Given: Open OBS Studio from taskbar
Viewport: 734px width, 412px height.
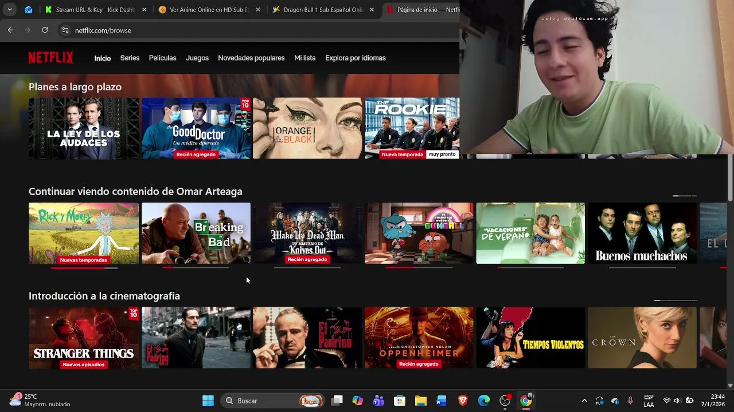Looking at the screenshot, I should [505, 401].
